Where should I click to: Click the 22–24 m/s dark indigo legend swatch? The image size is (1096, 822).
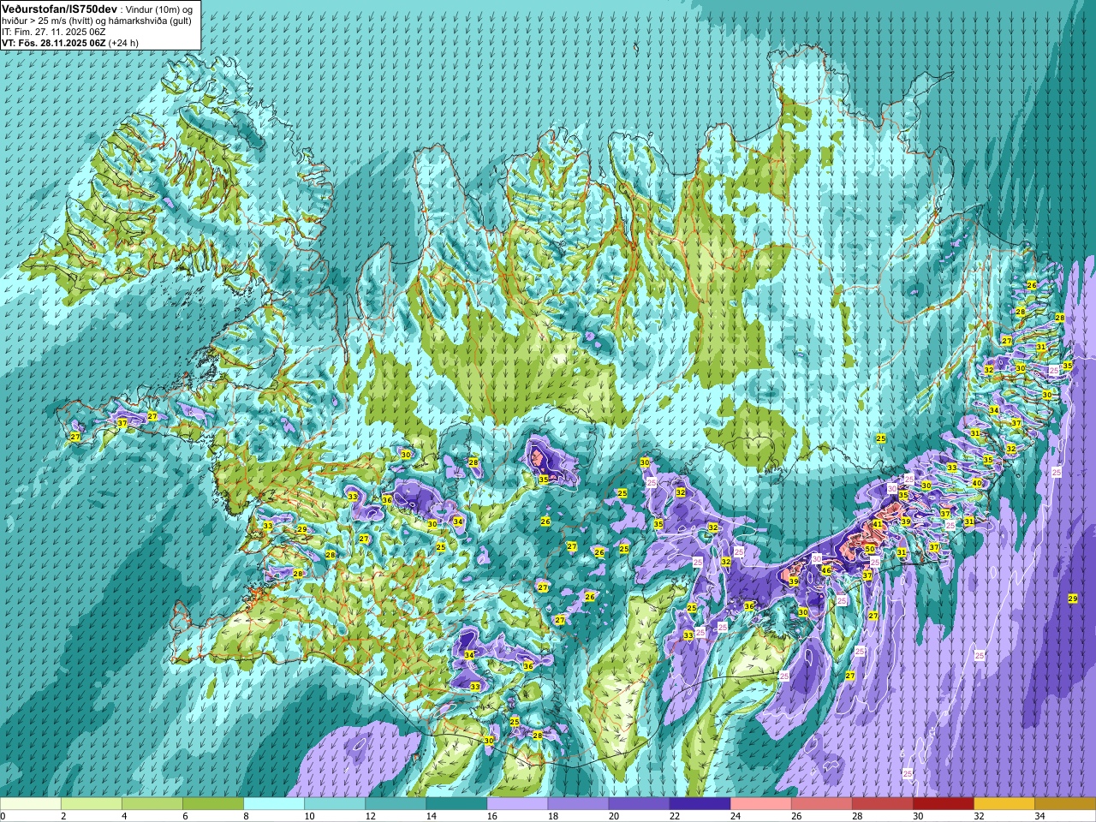700,804
